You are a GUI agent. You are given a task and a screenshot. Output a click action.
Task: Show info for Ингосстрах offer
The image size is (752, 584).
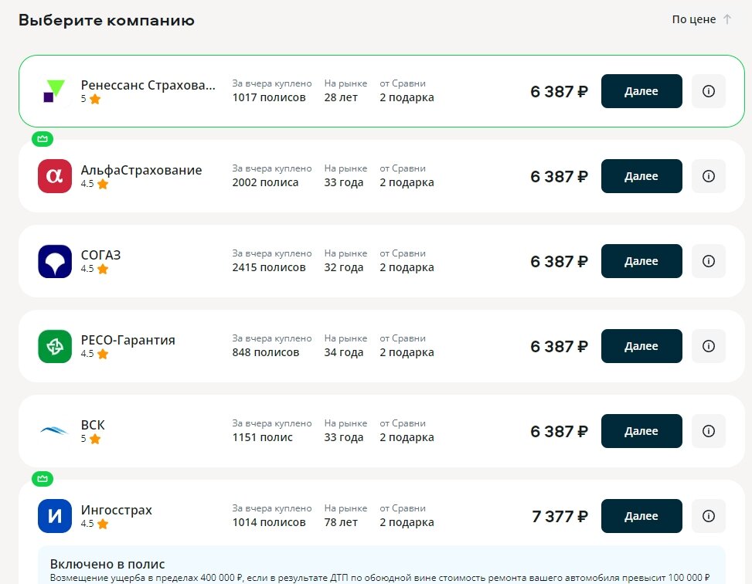[708, 516]
